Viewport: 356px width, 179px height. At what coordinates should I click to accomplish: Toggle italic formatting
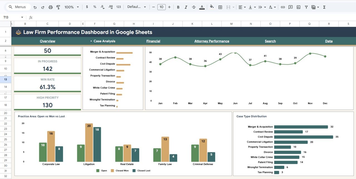[x=186, y=7]
